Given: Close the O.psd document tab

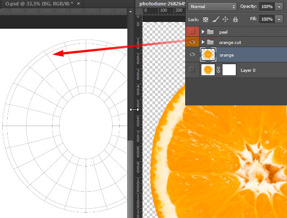Looking at the screenshot, I should [78, 3].
